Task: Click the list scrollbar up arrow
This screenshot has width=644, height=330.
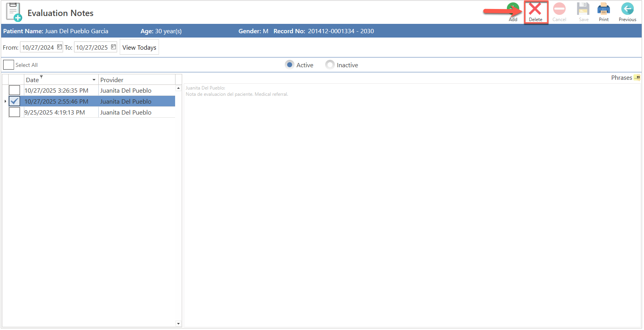Action: pos(178,88)
